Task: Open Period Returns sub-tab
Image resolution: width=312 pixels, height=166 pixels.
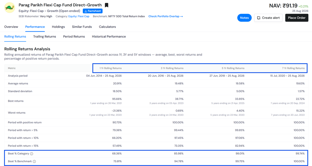Action: [x=74, y=36]
